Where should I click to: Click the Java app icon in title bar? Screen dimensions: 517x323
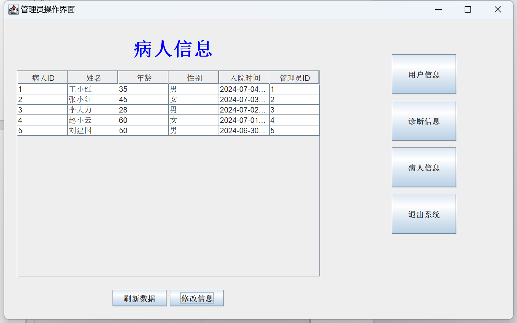click(13, 9)
